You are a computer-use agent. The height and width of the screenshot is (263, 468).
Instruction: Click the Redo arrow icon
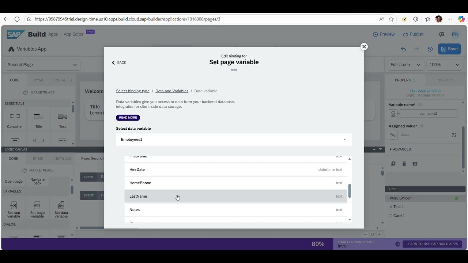click(416, 49)
